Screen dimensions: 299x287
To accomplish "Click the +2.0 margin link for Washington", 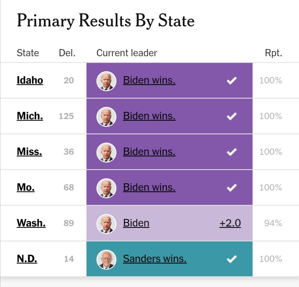I will click(230, 223).
